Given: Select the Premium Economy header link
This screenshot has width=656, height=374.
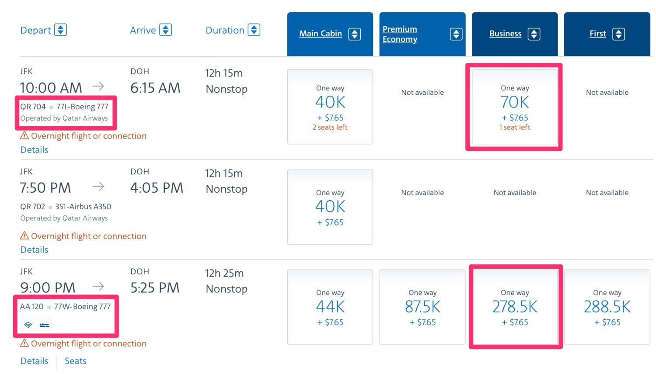Looking at the screenshot, I should point(400,34).
